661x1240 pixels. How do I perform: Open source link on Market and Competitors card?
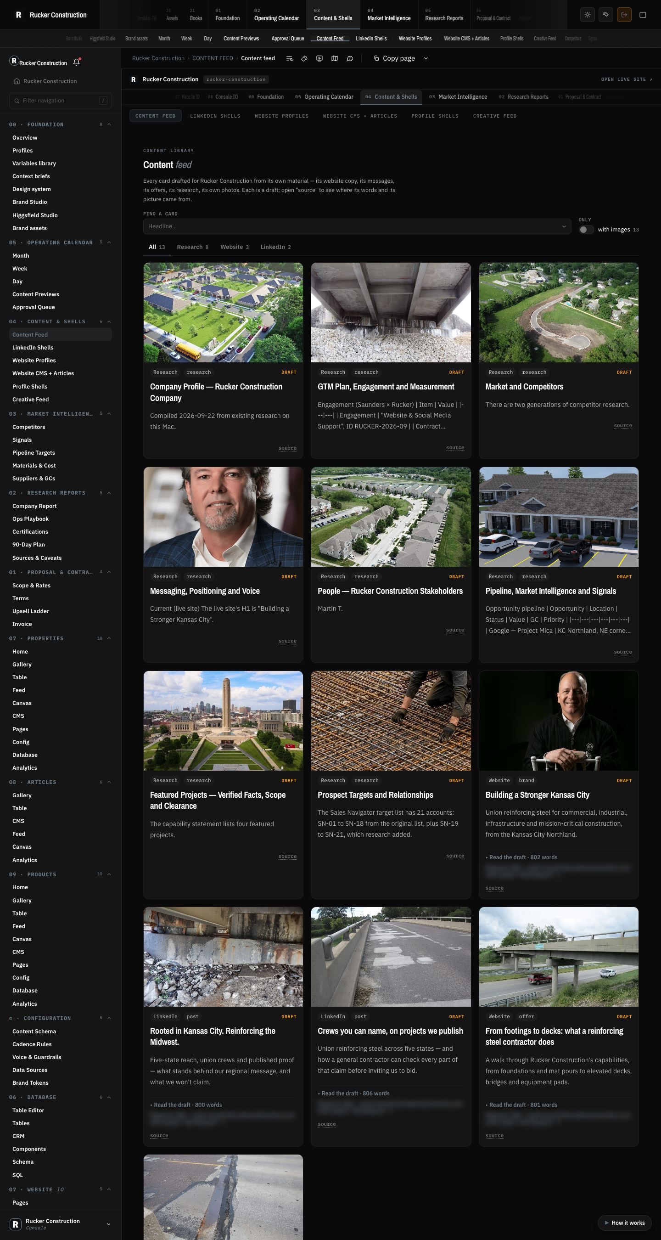[x=623, y=426]
